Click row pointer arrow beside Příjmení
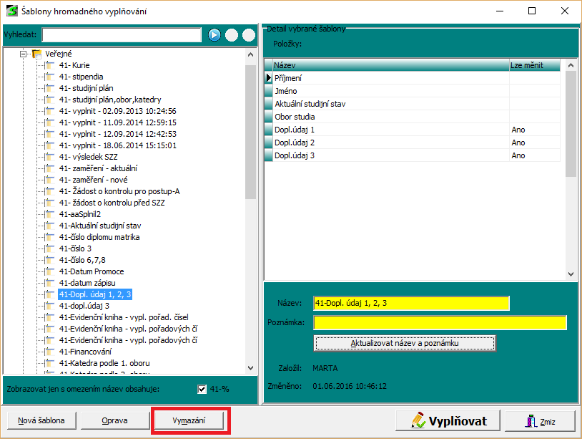This screenshot has height=439, width=582. tap(269, 79)
